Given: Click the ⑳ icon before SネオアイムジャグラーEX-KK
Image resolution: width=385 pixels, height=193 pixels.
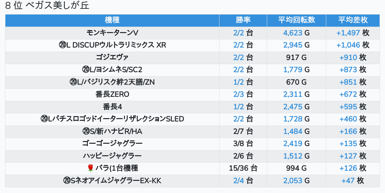Looking at the screenshot, I should click(67, 181).
